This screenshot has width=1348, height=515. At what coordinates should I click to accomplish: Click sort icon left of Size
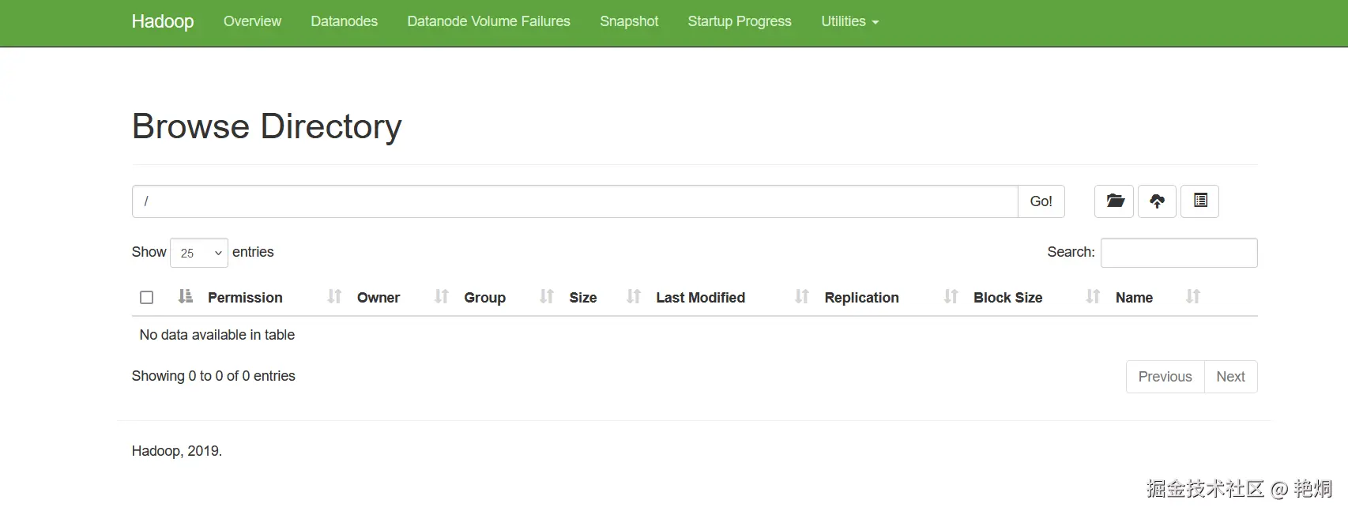[x=546, y=297]
